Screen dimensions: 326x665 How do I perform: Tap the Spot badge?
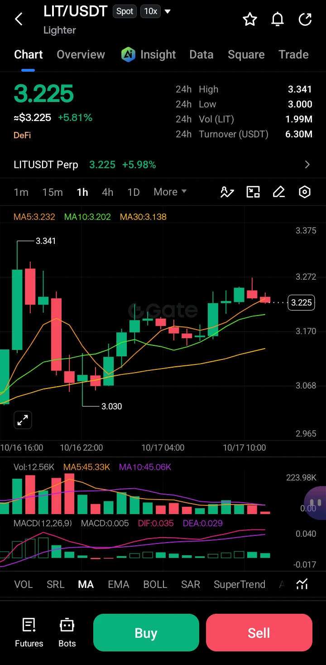tap(125, 11)
